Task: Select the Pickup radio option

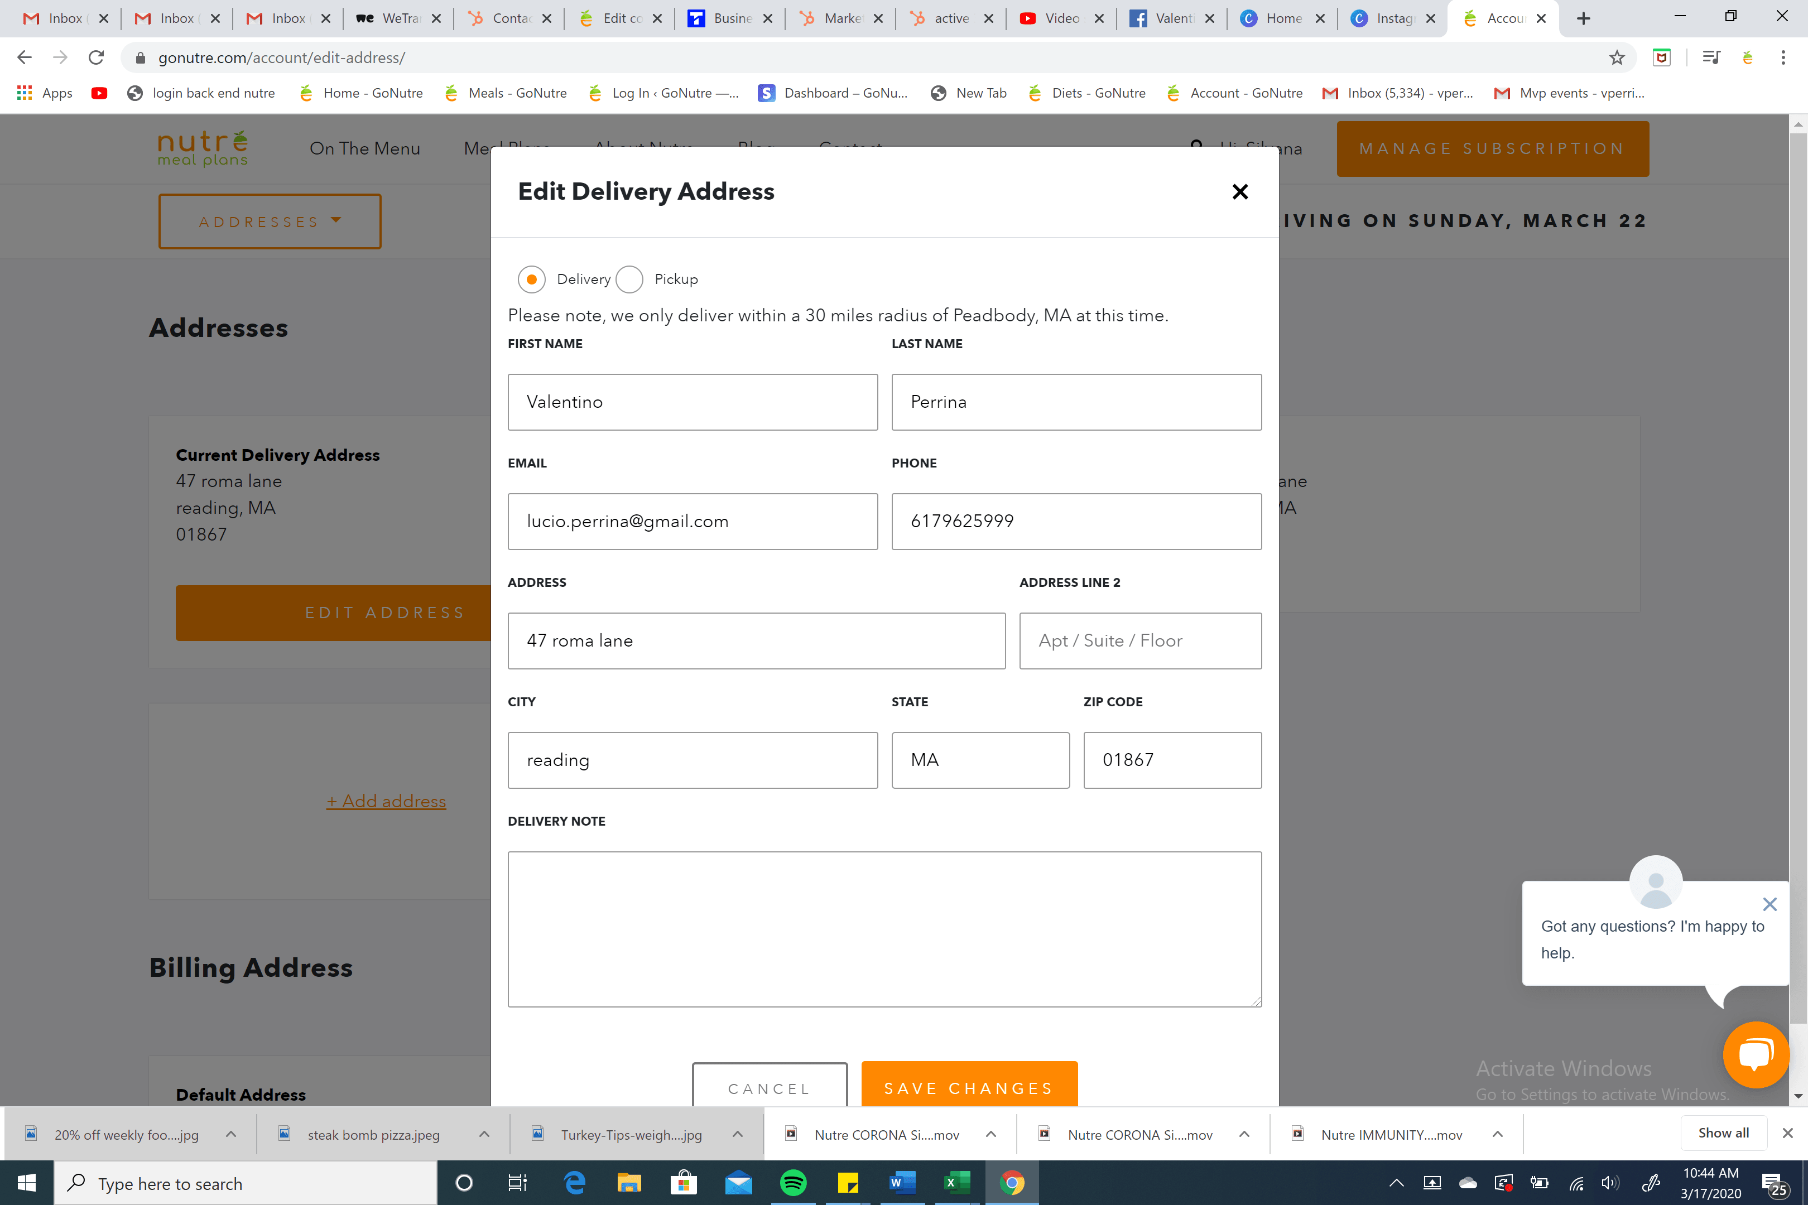Action: pos(629,279)
